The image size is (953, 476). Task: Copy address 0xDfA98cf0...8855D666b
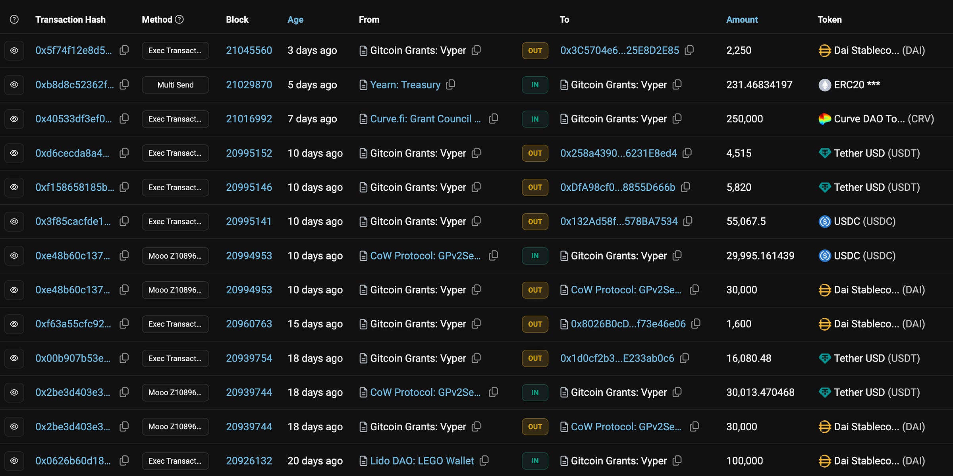pos(685,187)
